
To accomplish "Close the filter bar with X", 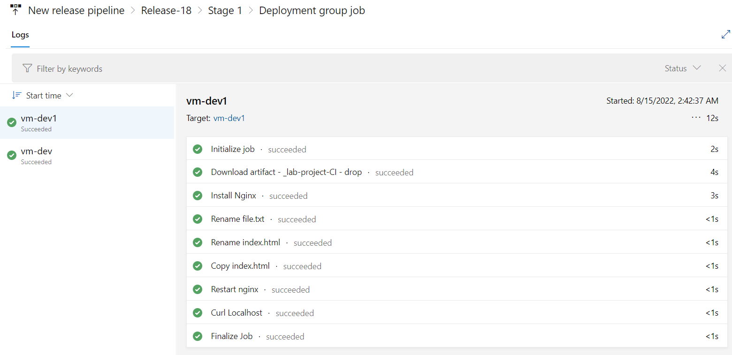I will [x=723, y=68].
